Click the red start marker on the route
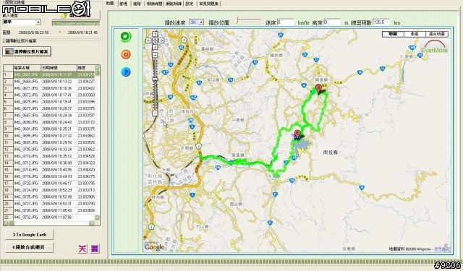This screenshot has width=463, height=271. pyautogui.click(x=318, y=88)
